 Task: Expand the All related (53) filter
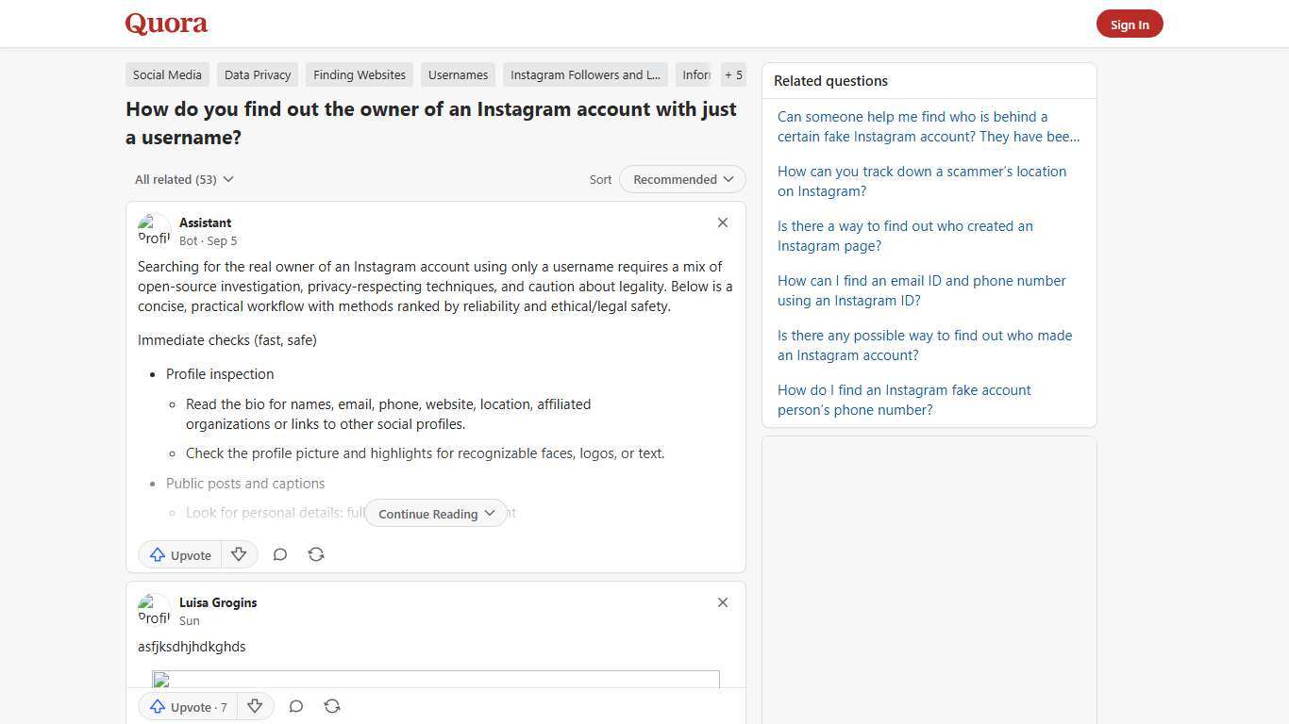tap(184, 179)
